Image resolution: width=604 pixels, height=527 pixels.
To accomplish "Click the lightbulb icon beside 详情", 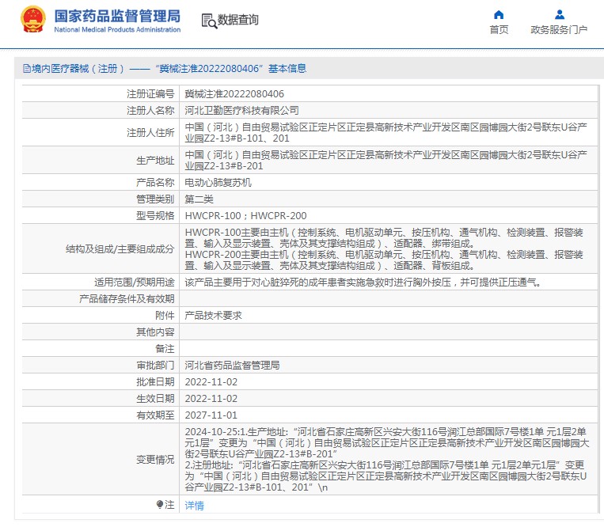I will coord(160,505).
